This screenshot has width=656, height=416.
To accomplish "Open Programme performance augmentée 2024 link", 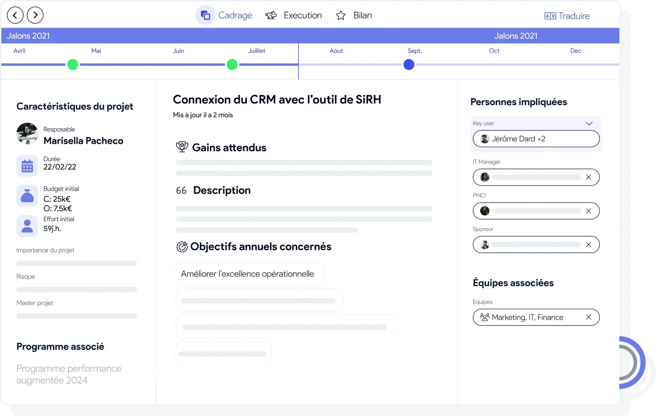I will 69,374.
